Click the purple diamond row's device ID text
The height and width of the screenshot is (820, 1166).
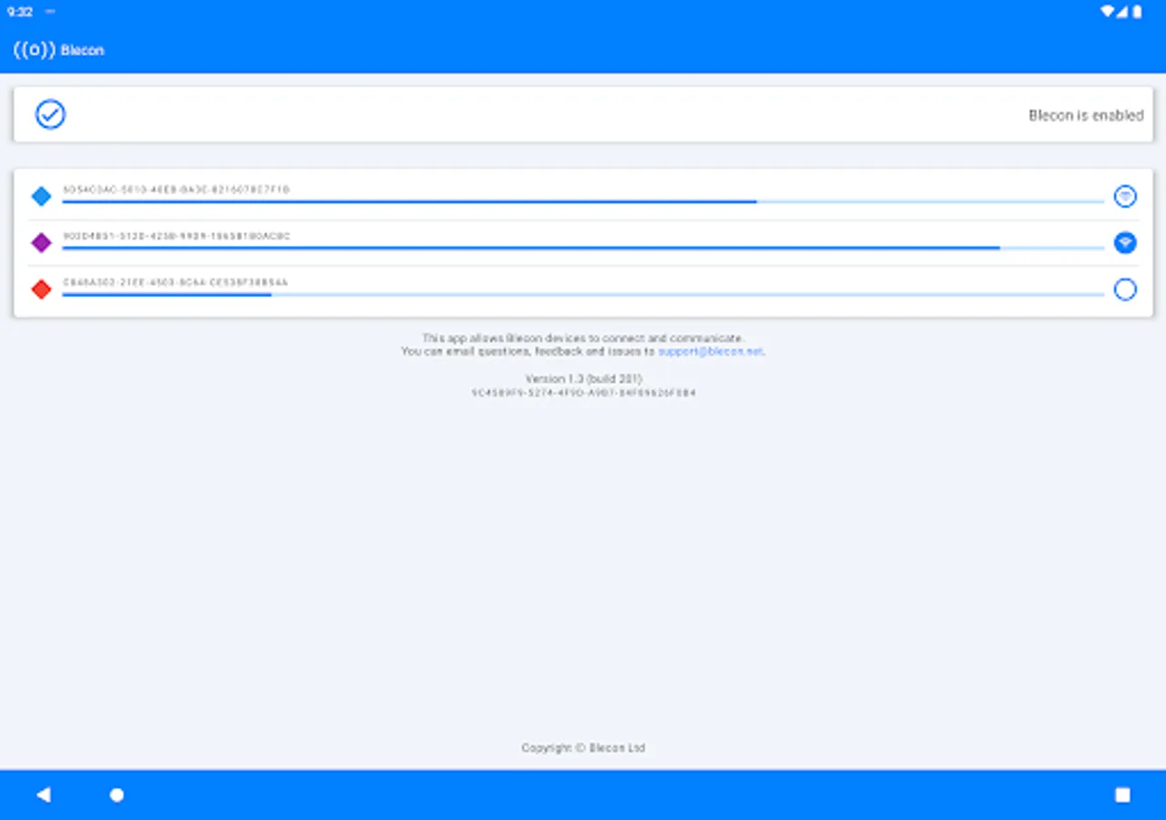coord(176,236)
